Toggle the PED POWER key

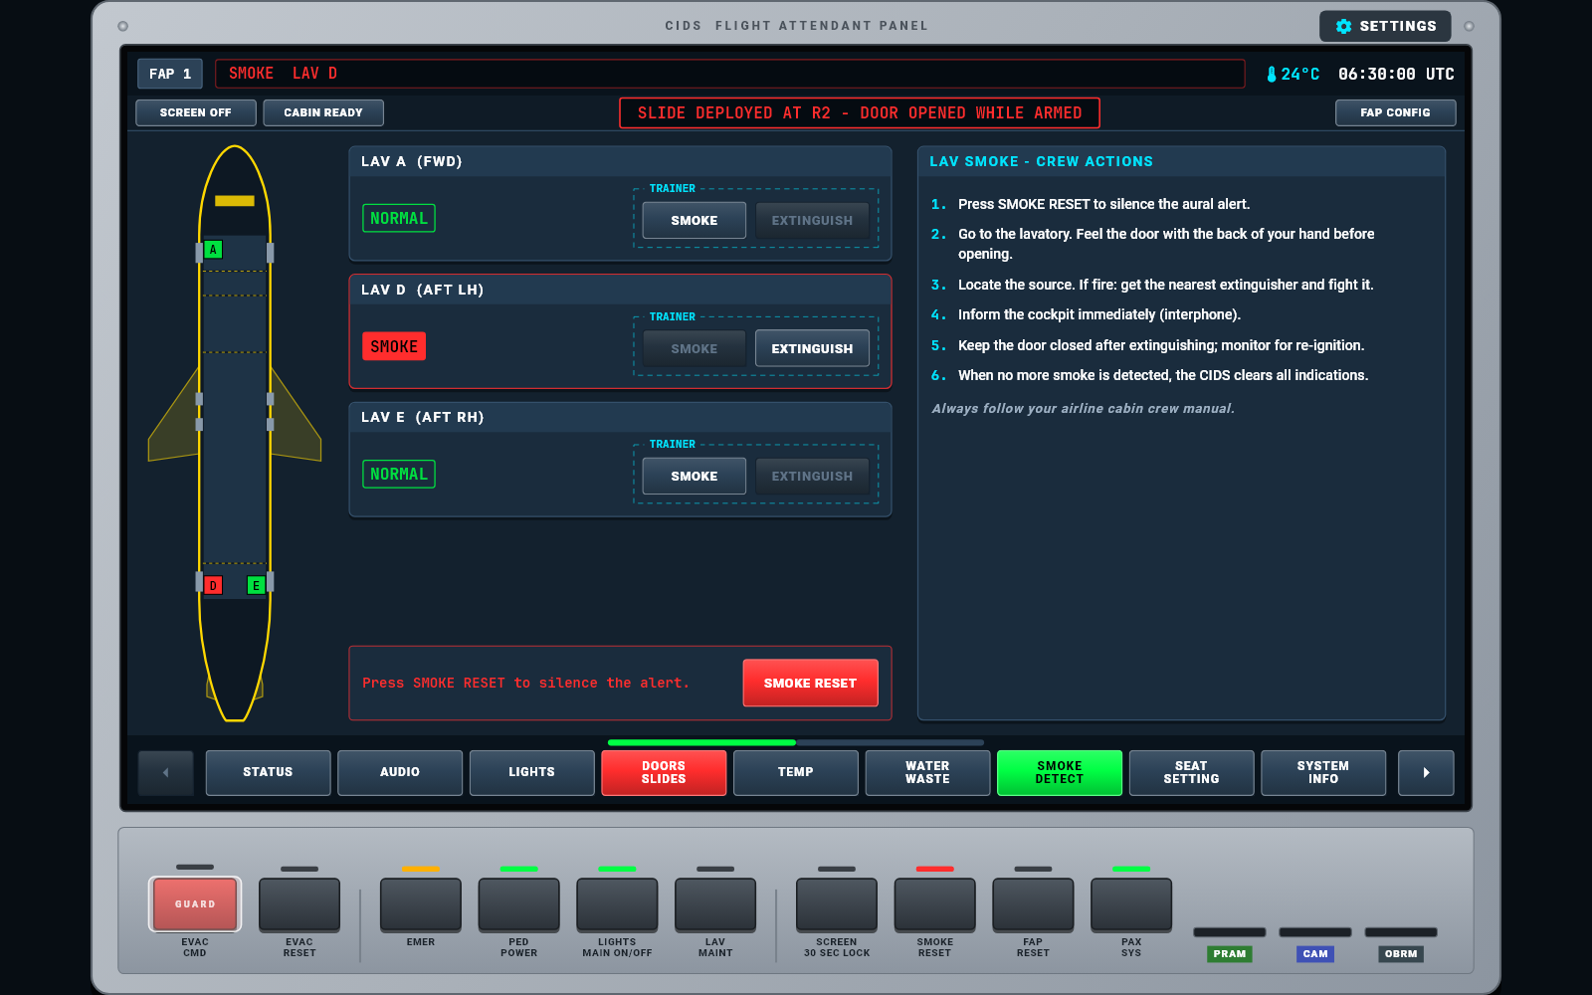point(519,903)
